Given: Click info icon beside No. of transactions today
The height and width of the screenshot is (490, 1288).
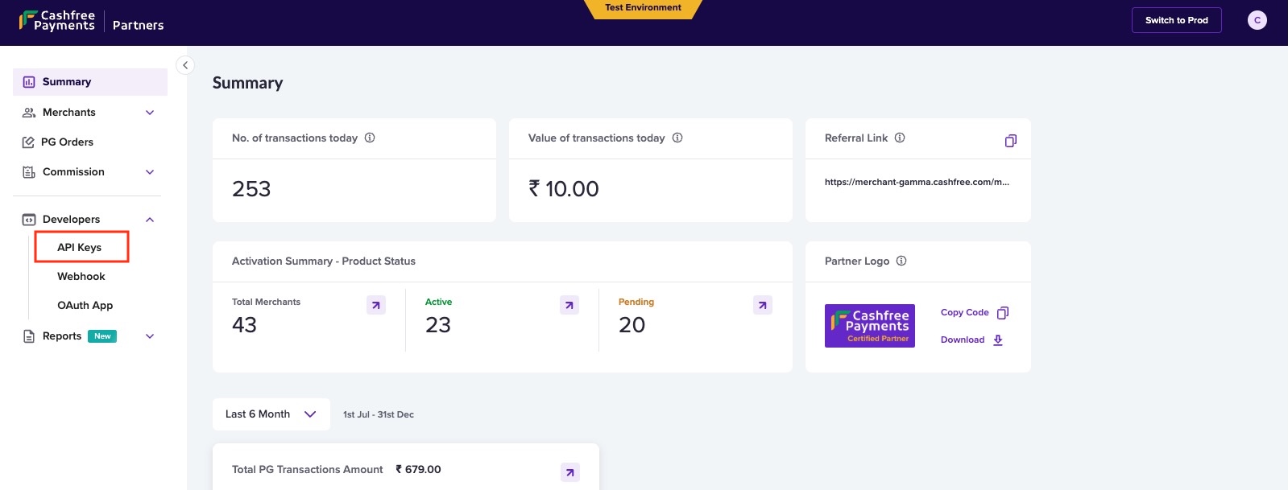Looking at the screenshot, I should (370, 138).
